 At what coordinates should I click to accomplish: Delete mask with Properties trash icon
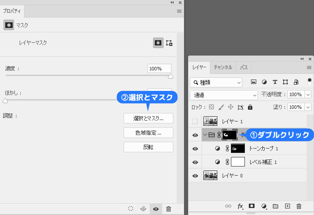[169, 209]
